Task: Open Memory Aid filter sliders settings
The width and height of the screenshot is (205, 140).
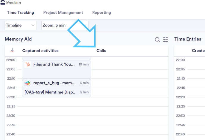Action: [x=165, y=40]
